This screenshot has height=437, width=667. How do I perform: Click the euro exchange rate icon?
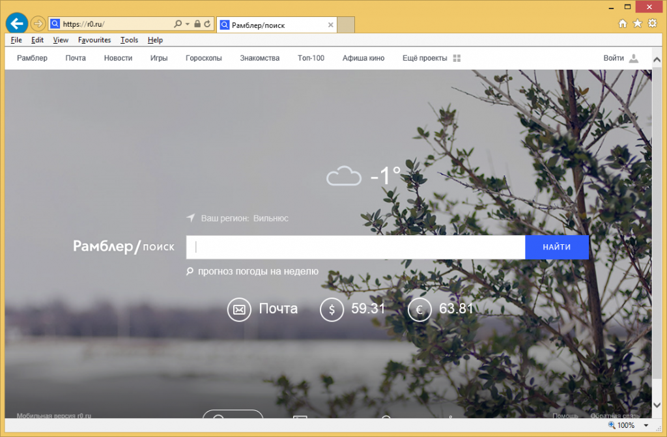(420, 309)
